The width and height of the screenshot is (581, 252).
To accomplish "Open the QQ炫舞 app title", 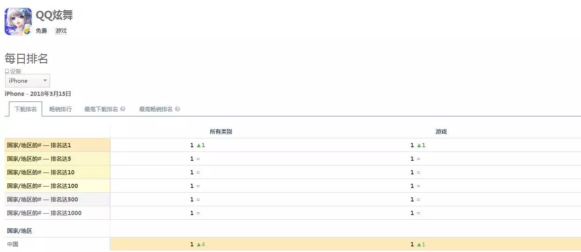I will click(x=54, y=15).
